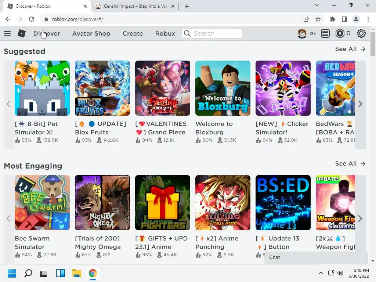Viewport: 376px width, 282px height.
Task: Open Anime Punching Simulator thumbnail
Action: tap(223, 203)
